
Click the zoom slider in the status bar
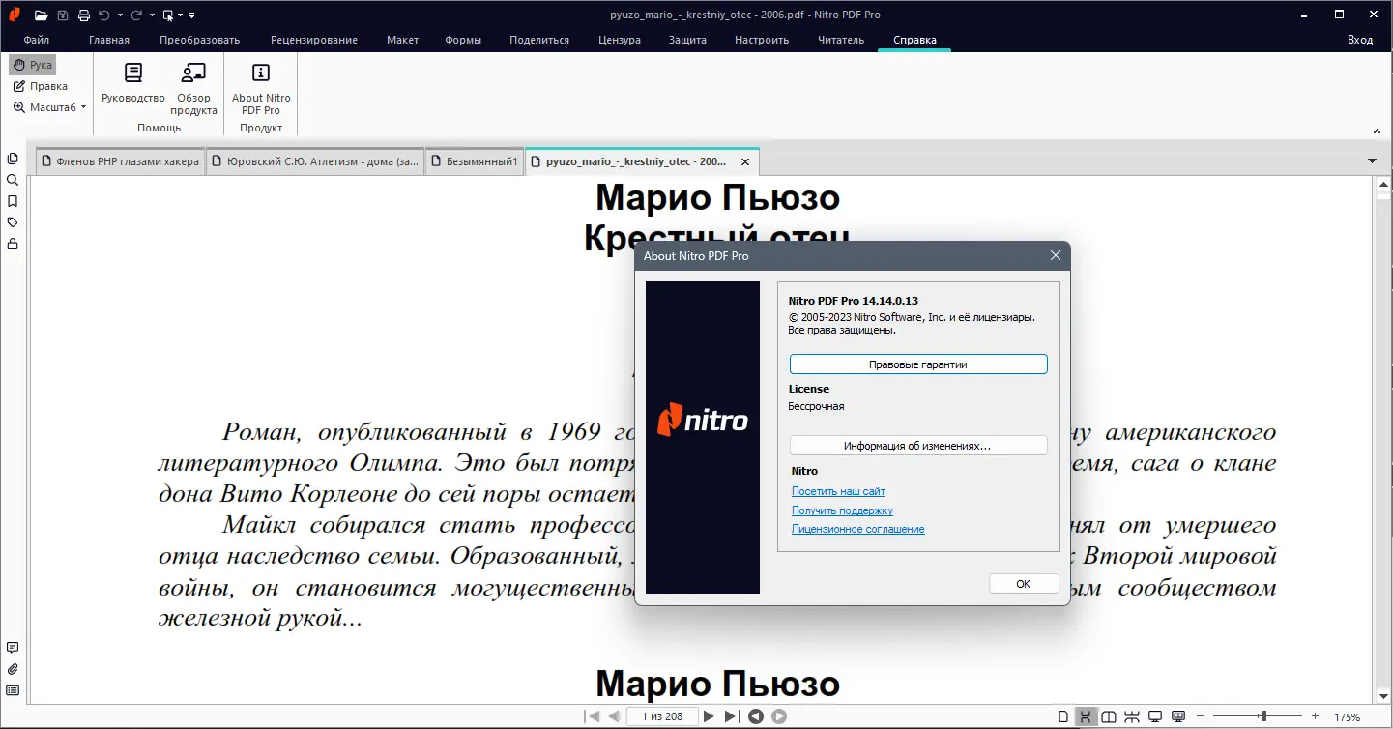pyautogui.click(x=1258, y=716)
